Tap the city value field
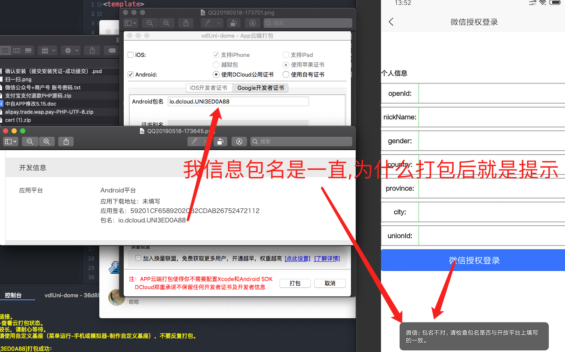The width and height of the screenshot is (565, 352). point(492,212)
